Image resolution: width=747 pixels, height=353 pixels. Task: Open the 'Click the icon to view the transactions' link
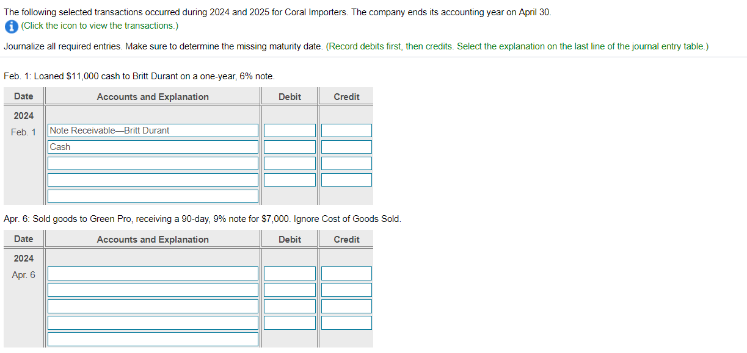(x=100, y=26)
